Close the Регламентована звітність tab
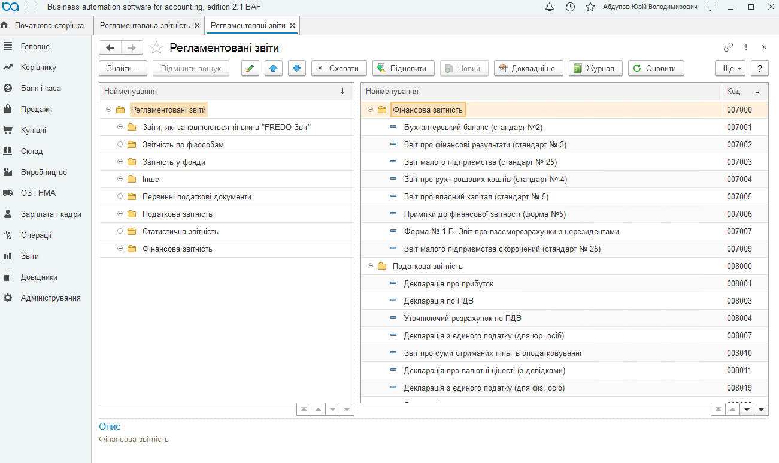Viewport: 779px width, 463px height. [x=198, y=26]
